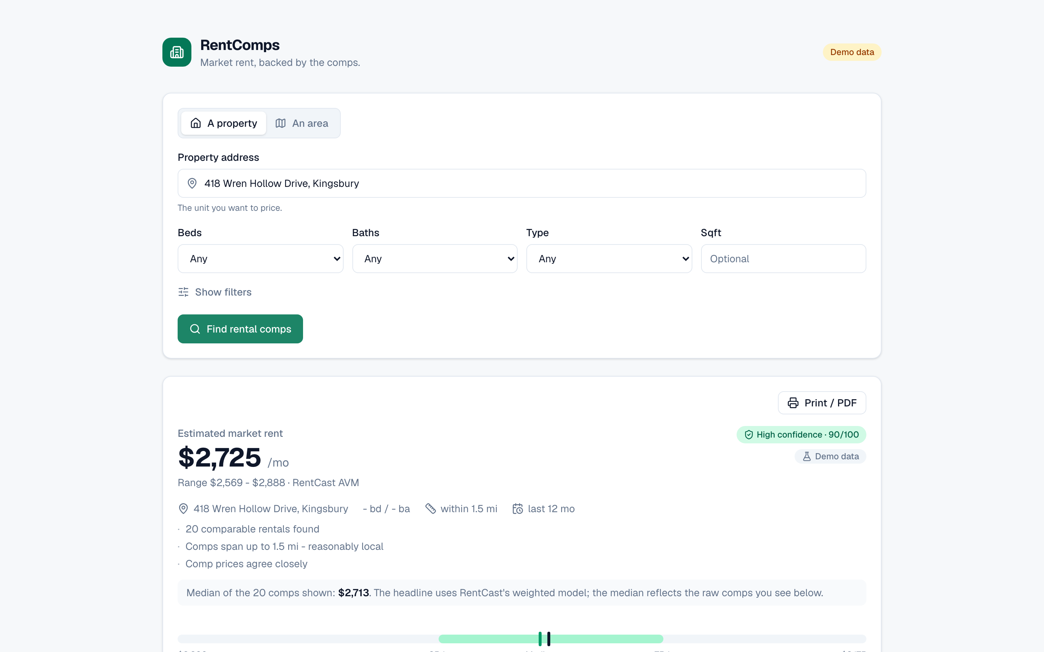
Task: Click the RentComps building logo icon
Action: 177,52
